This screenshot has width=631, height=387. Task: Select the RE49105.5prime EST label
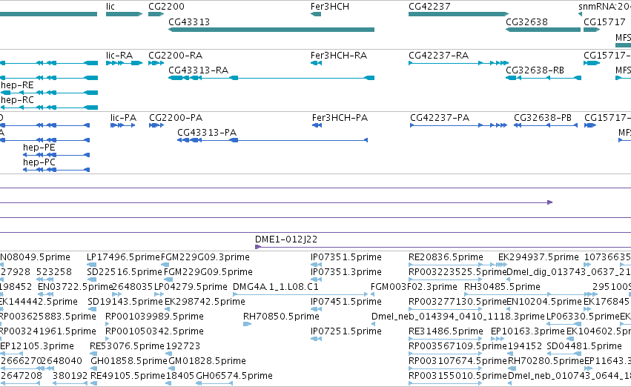point(128,376)
